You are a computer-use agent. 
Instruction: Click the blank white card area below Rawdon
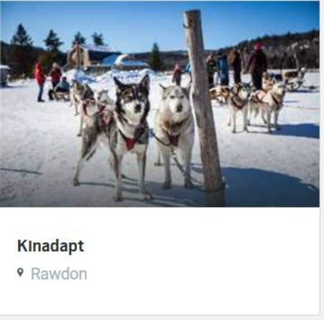pos(159,298)
